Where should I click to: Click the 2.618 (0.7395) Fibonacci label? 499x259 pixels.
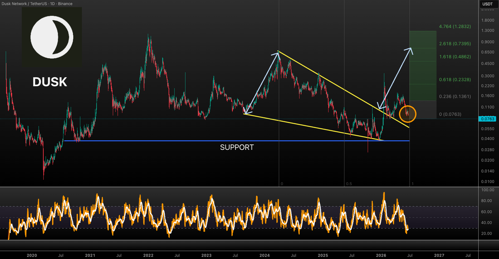point(455,43)
